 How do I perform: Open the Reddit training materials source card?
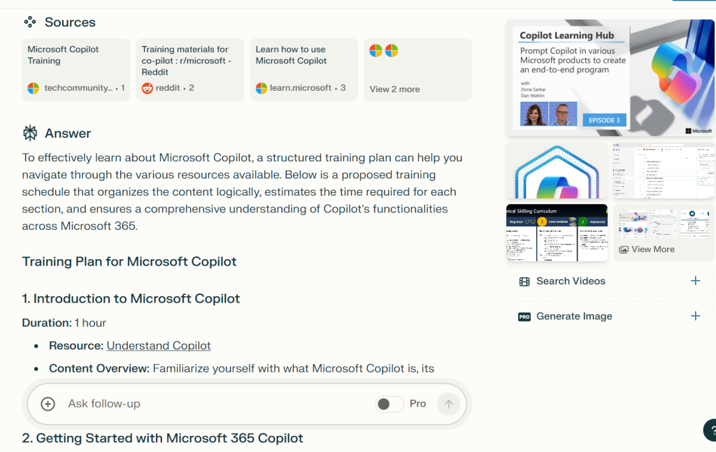click(x=189, y=70)
